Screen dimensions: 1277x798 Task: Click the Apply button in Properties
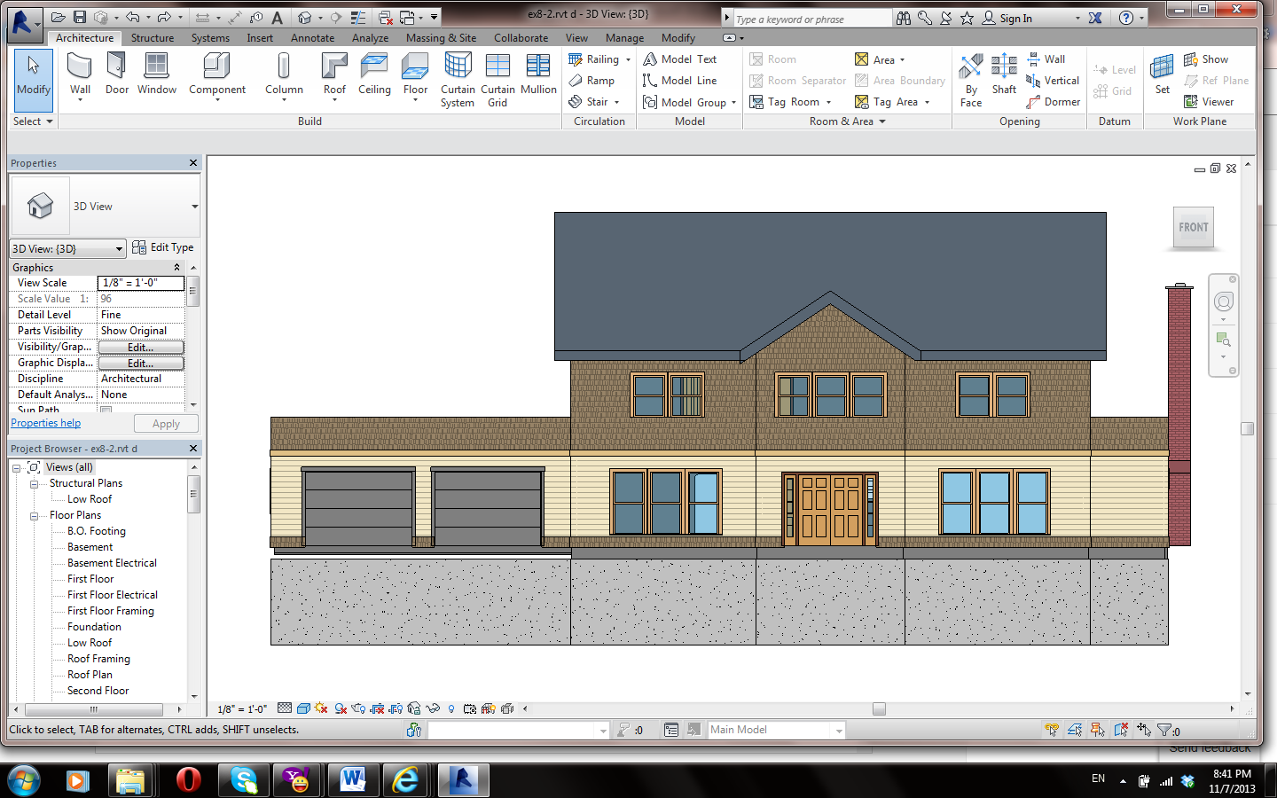(166, 423)
